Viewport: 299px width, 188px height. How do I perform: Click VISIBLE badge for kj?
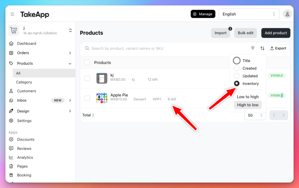277,76
